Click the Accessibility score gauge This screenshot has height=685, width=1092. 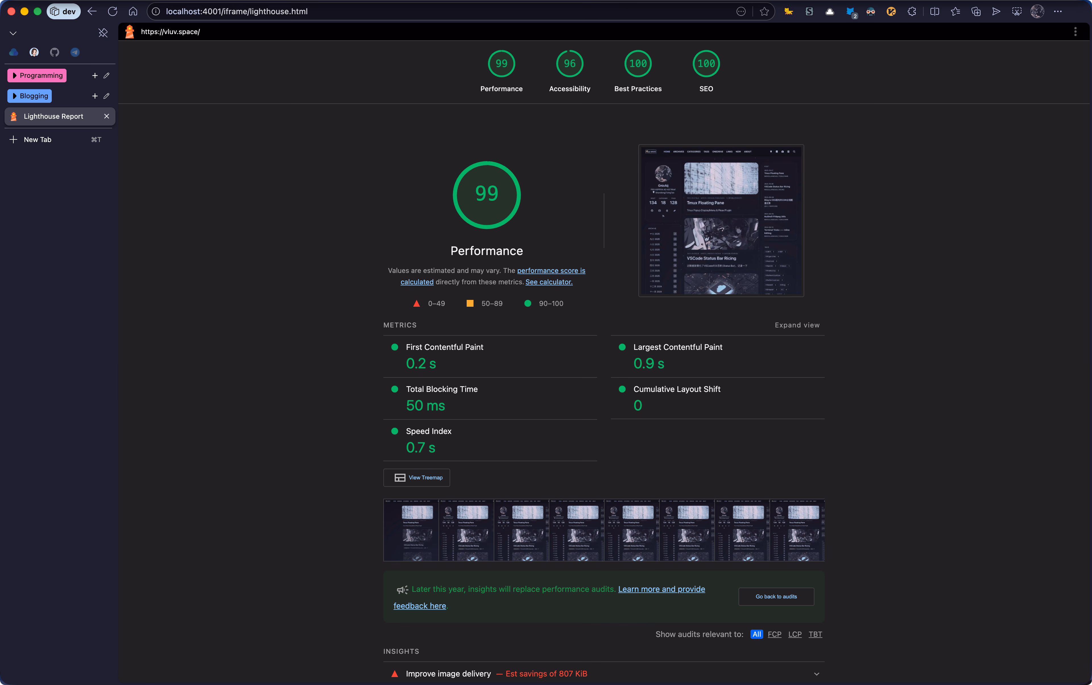pyautogui.click(x=570, y=64)
